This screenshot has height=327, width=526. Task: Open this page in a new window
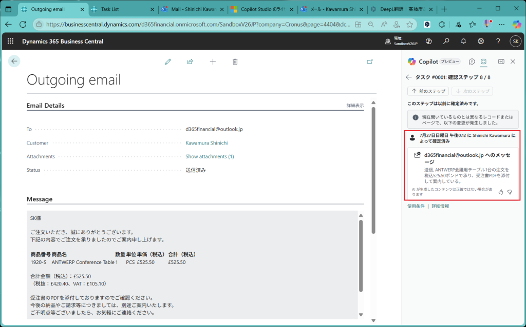pos(370,62)
